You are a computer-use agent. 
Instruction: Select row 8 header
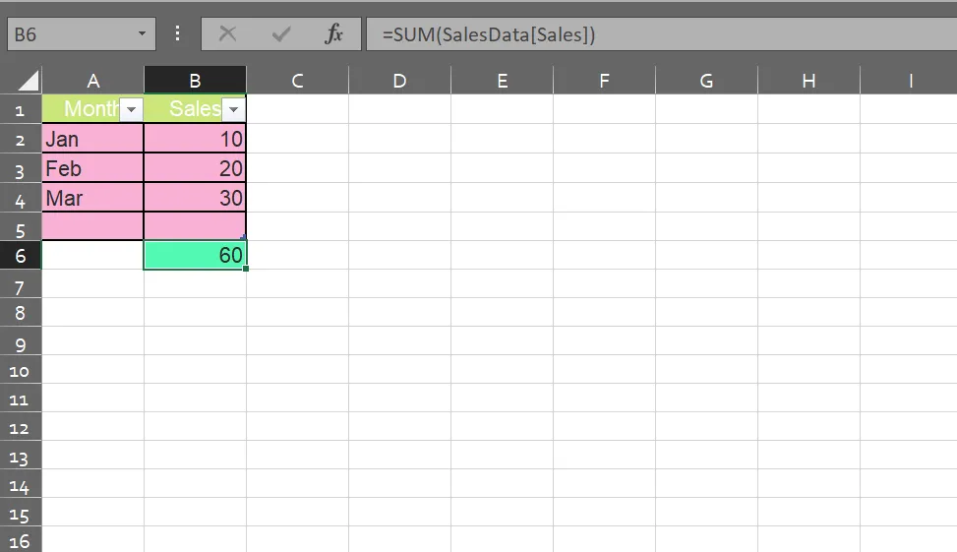[x=20, y=312]
